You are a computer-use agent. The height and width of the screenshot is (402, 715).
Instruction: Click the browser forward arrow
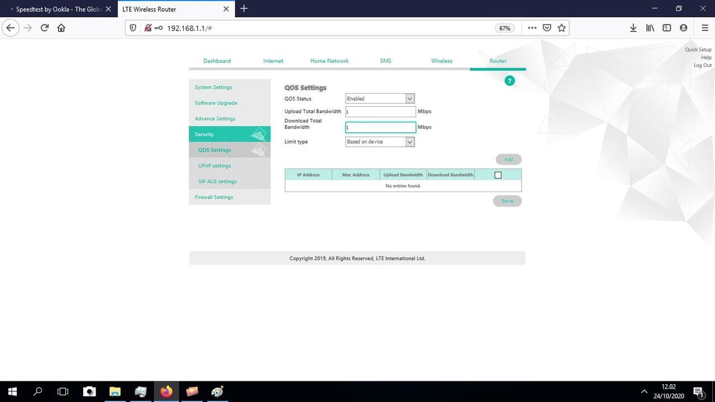[28, 28]
